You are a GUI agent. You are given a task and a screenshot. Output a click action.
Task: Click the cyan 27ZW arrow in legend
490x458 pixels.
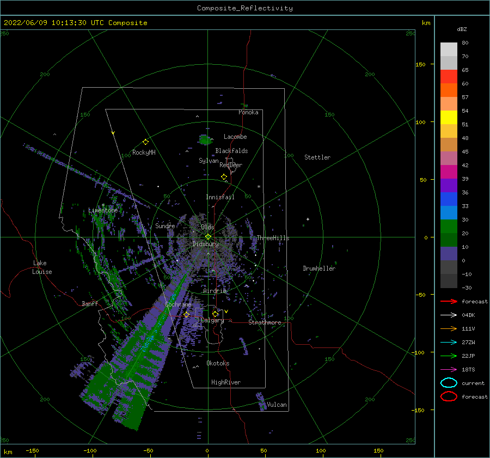[x=449, y=343]
